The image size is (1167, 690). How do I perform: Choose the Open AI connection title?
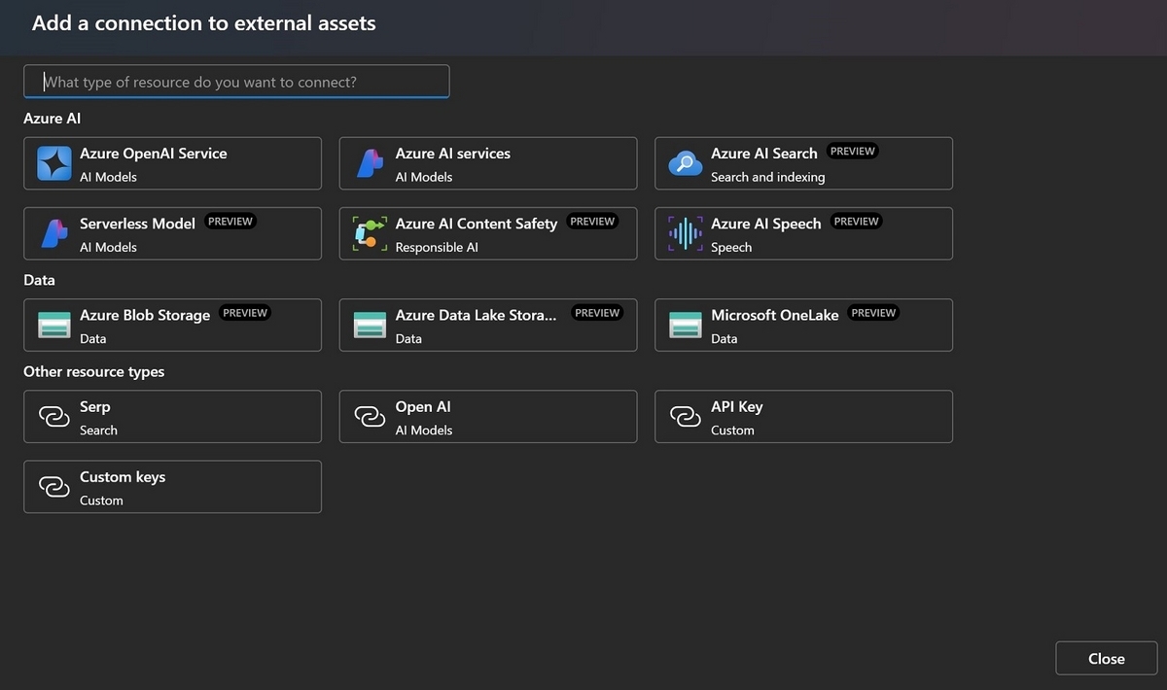pyautogui.click(x=423, y=406)
